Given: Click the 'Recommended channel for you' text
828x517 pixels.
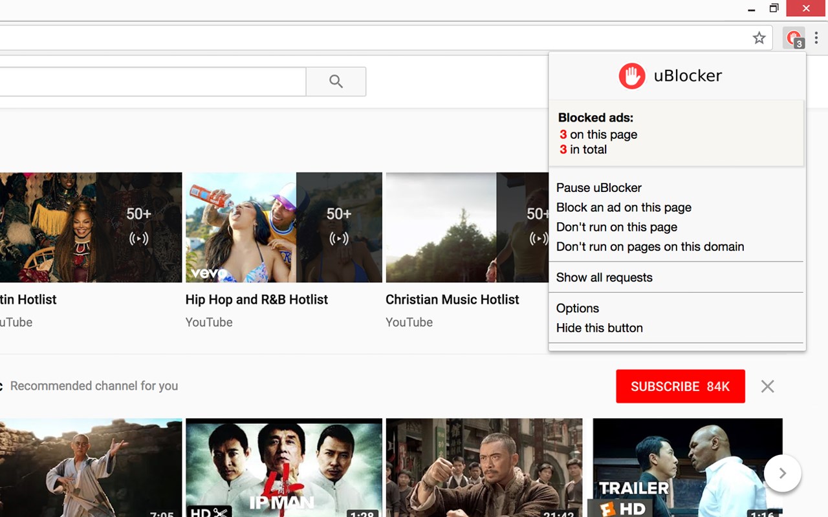Looking at the screenshot, I should 94,386.
